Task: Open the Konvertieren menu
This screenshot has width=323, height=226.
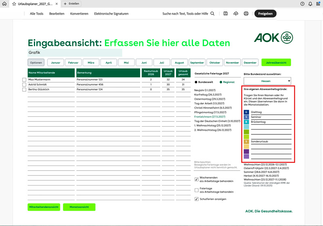Action: (x=79, y=14)
